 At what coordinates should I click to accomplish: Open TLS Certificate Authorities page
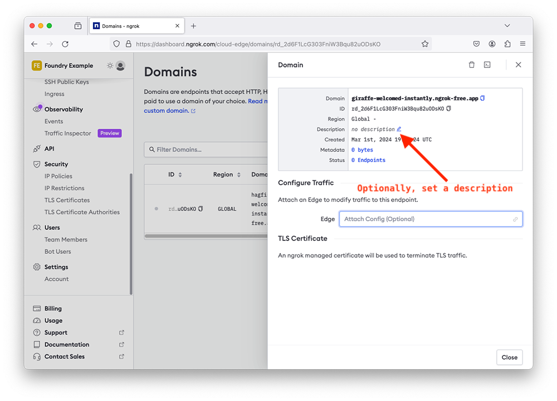point(82,212)
